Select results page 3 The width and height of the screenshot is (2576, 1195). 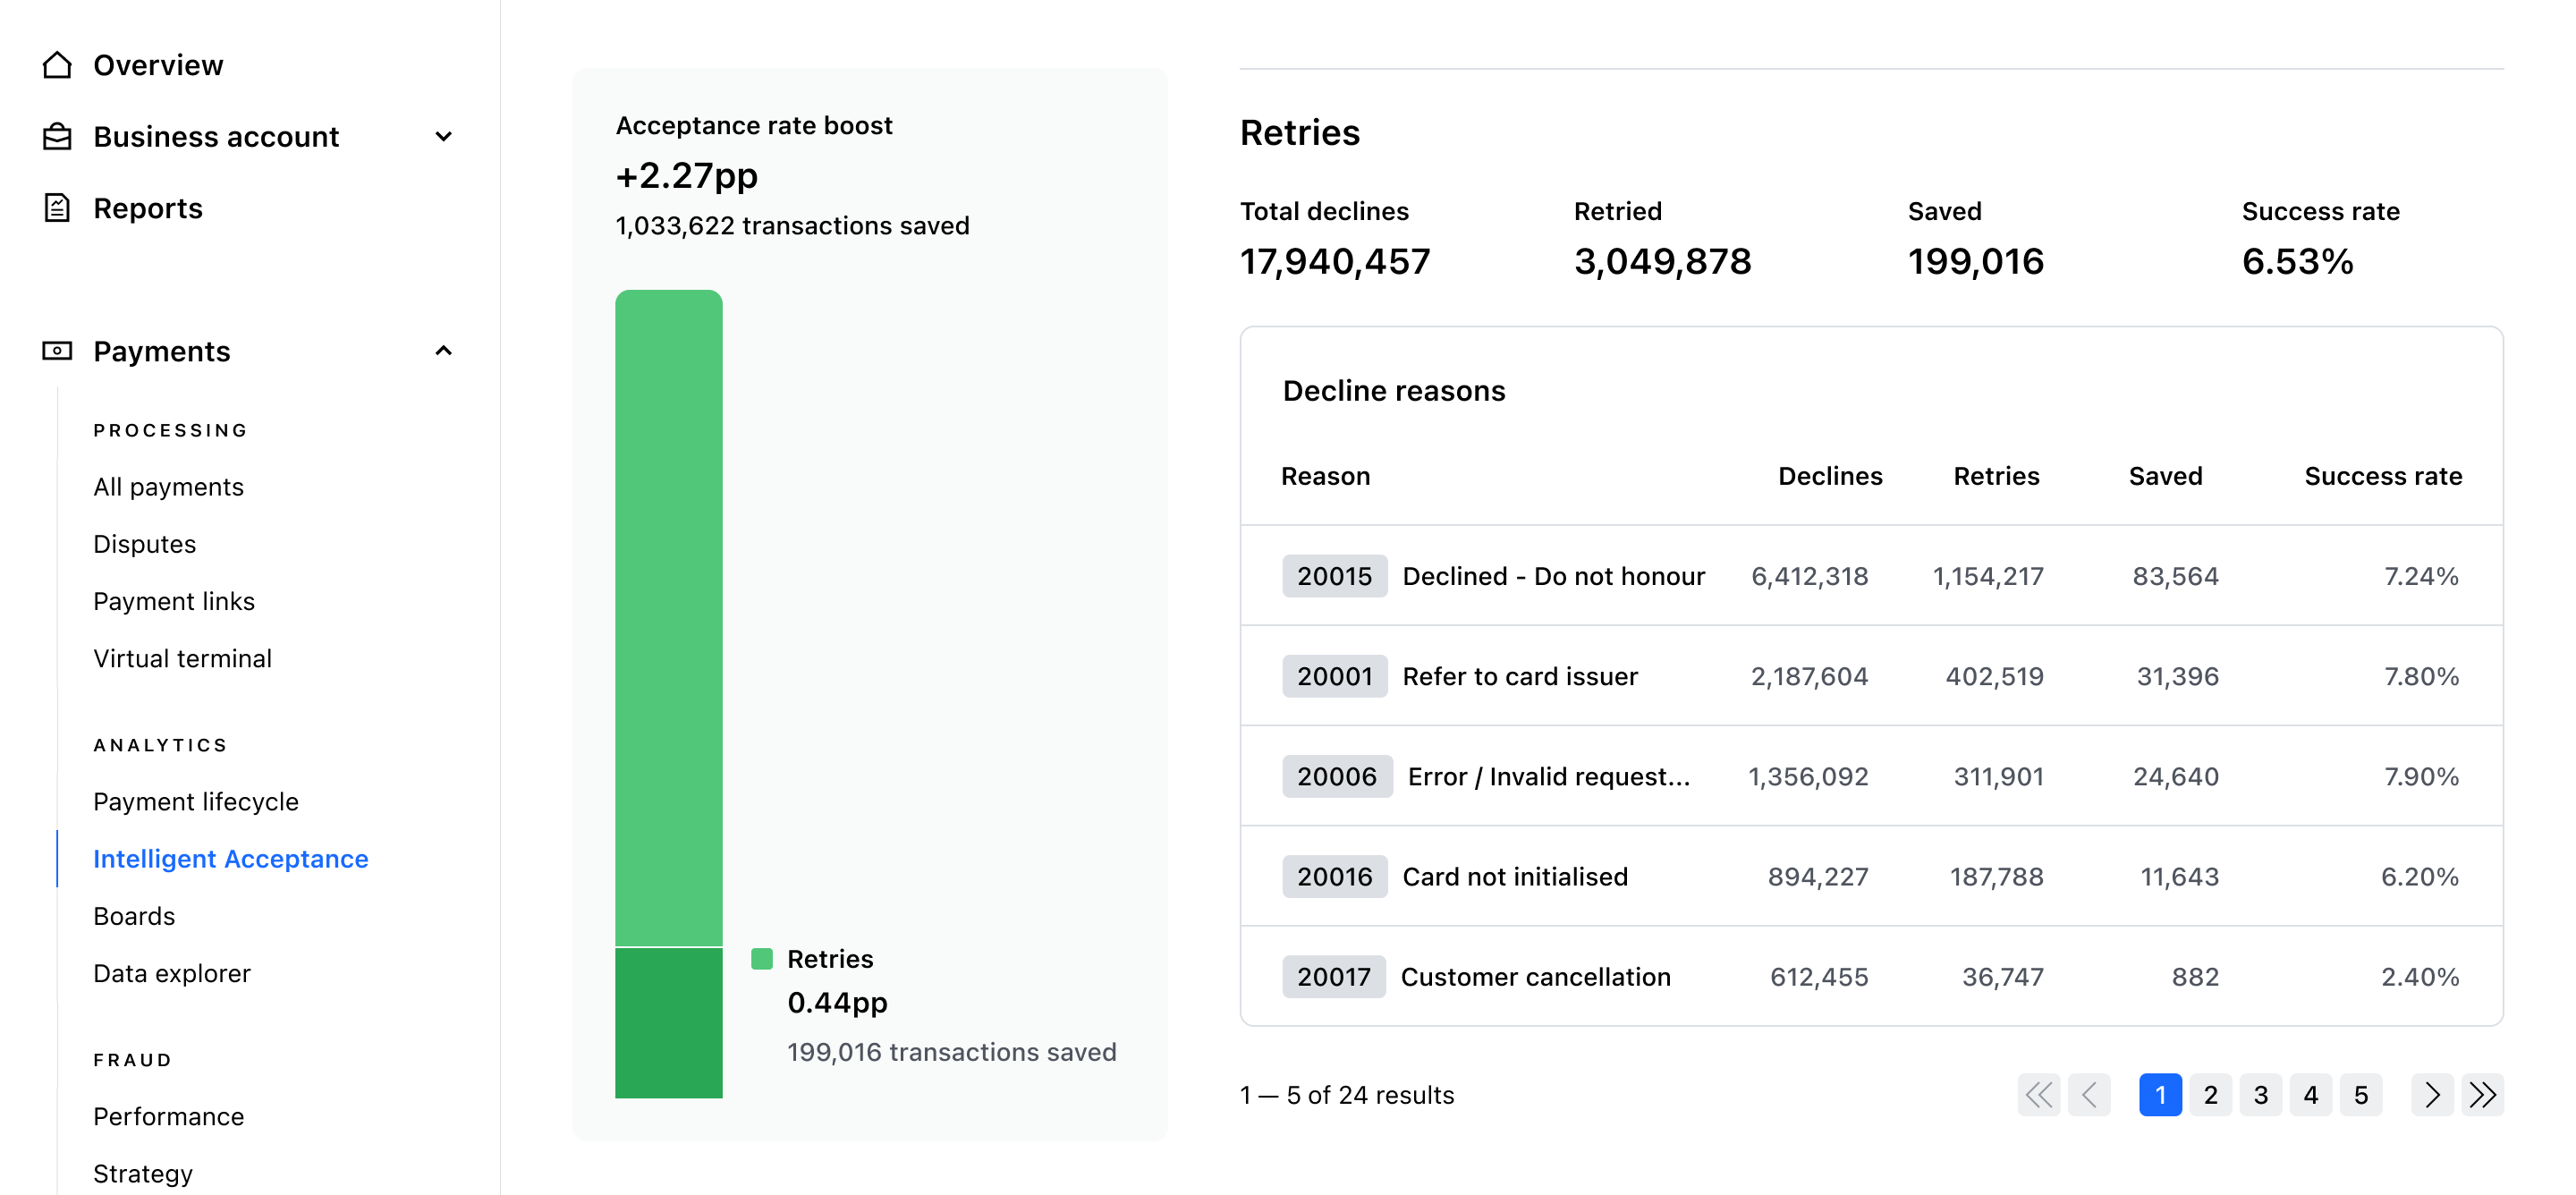2260,1095
